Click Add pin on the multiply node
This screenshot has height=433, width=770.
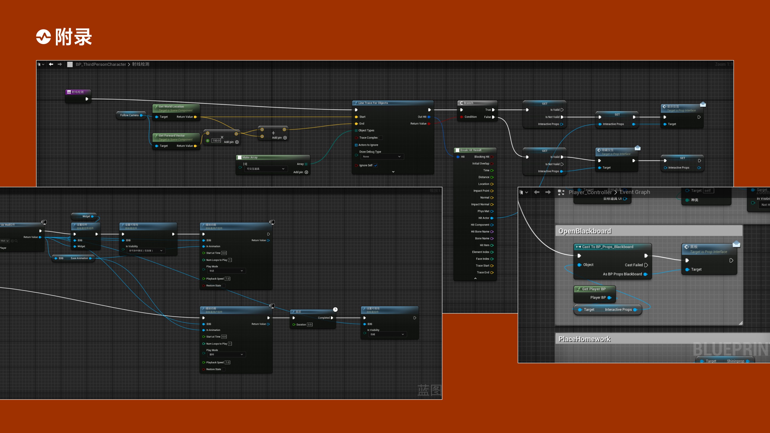click(231, 142)
